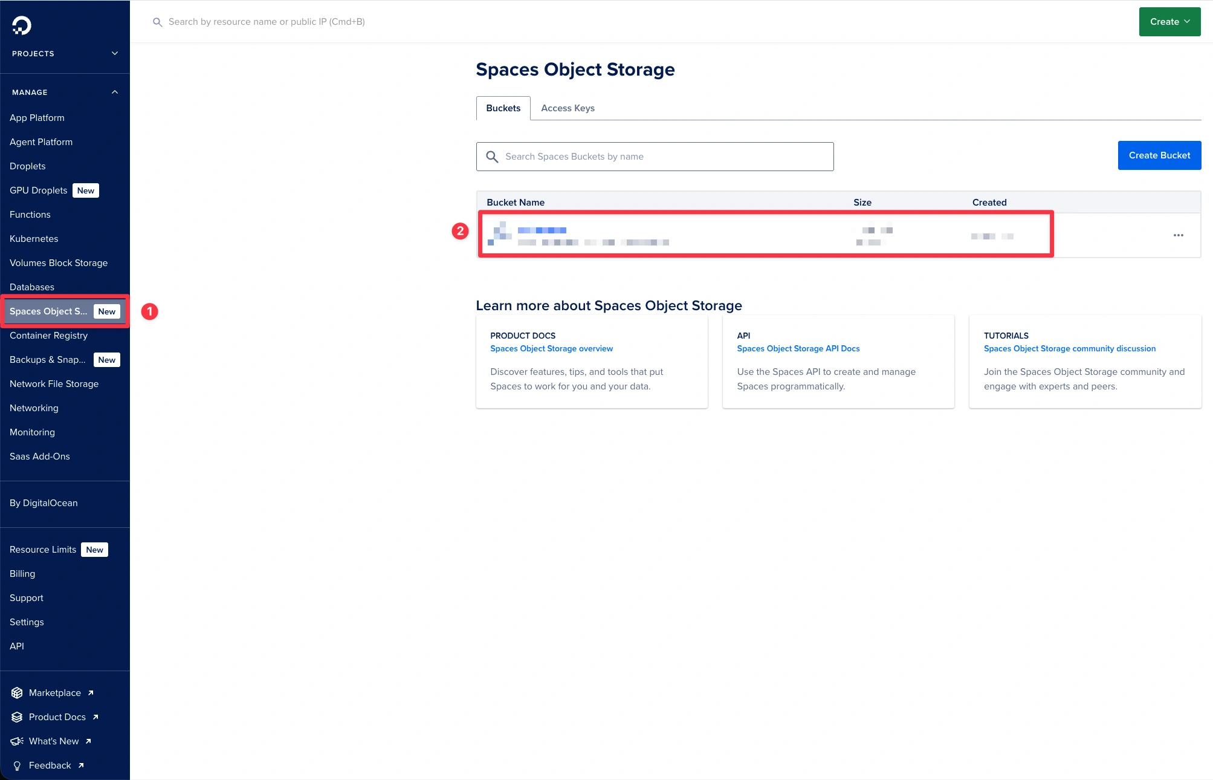Click the magnifier inside the bucket search field

coord(493,156)
